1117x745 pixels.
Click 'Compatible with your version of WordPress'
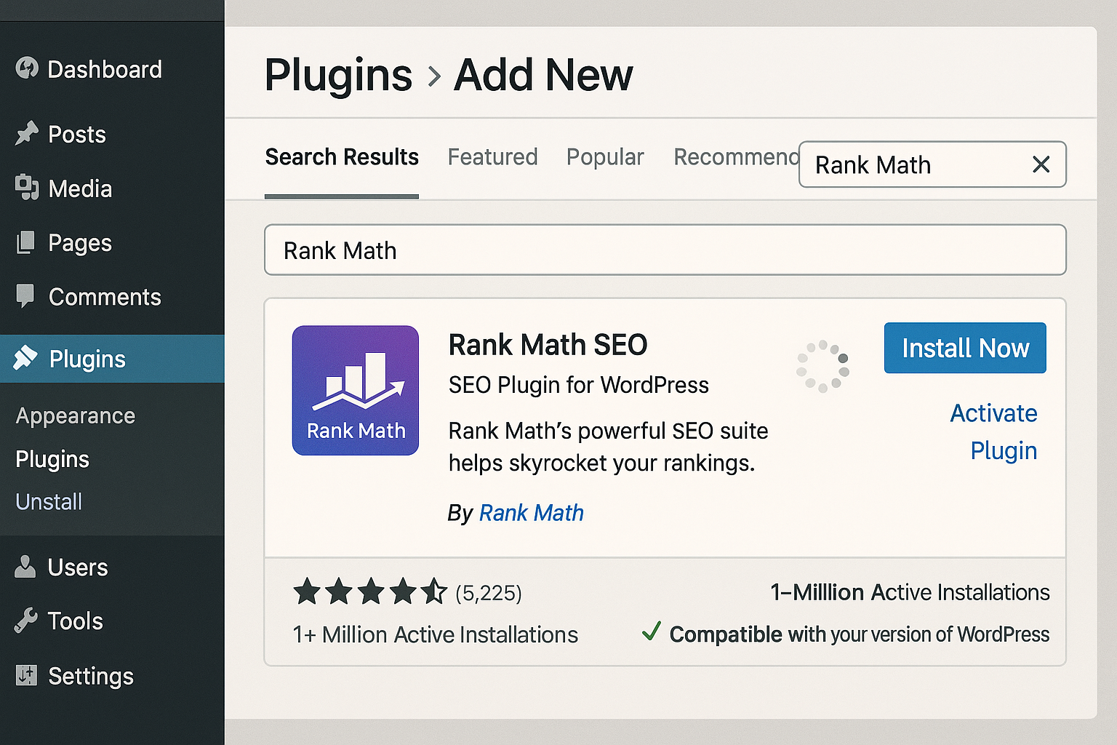pyautogui.click(x=859, y=634)
